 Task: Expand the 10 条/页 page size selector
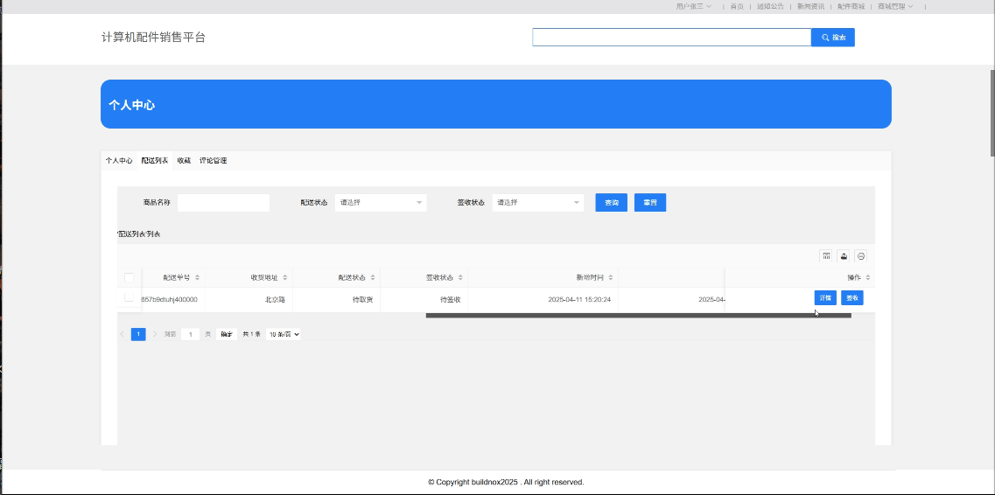[284, 334]
